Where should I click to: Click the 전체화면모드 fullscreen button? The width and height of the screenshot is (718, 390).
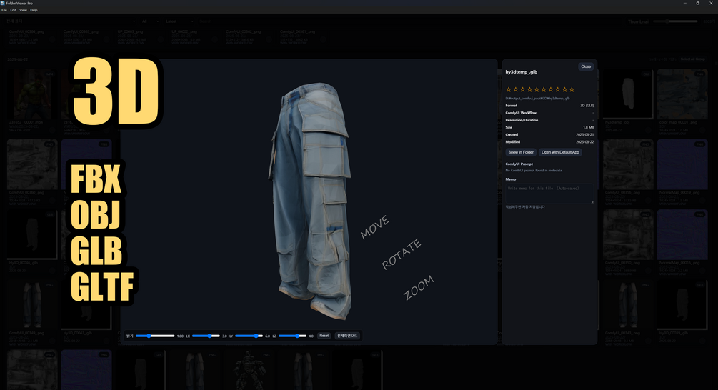pyautogui.click(x=347, y=336)
